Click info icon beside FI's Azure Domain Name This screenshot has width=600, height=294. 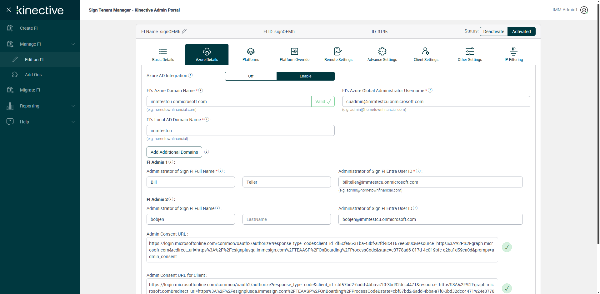tap(201, 90)
